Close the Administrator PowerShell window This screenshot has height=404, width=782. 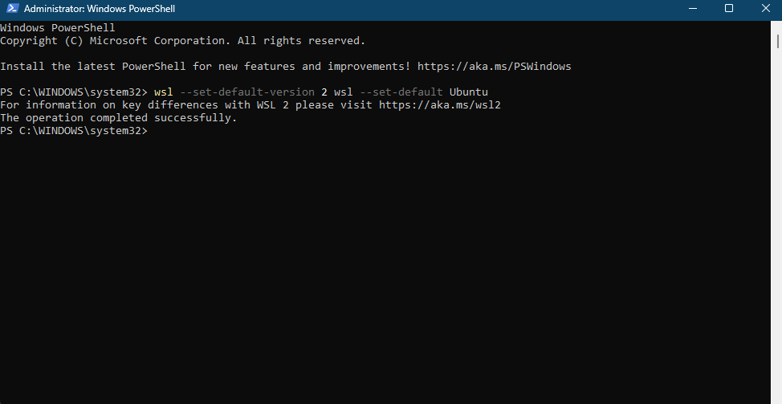766,9
